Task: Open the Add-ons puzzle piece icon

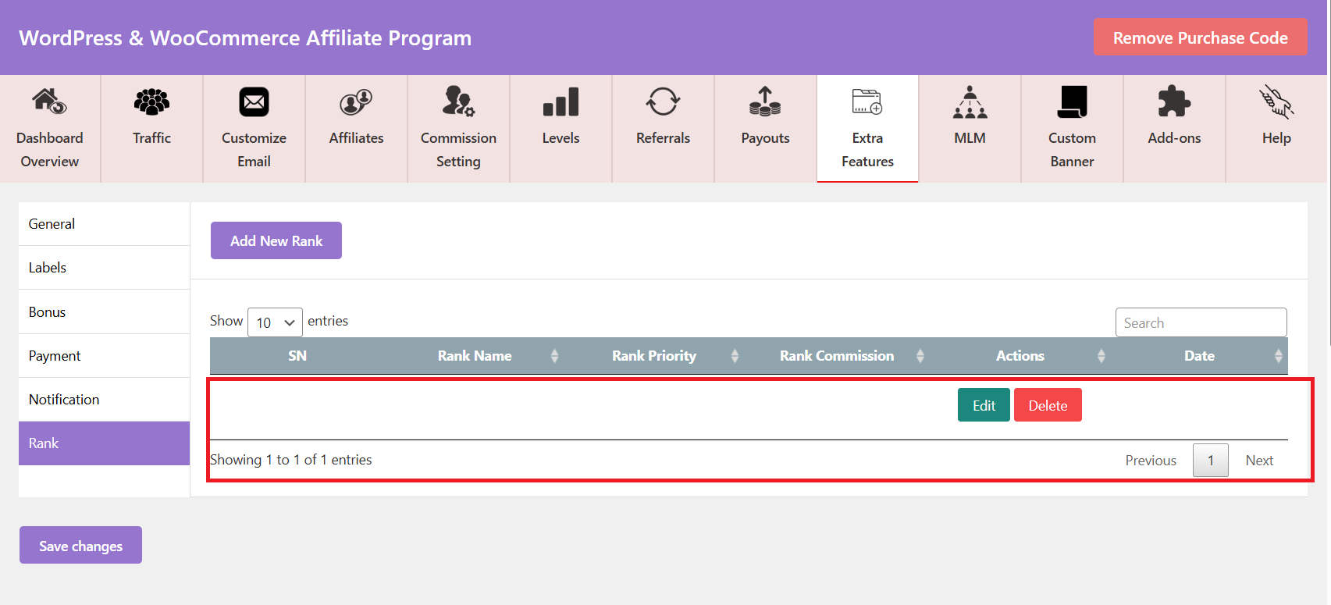Action: (1174, 101)
